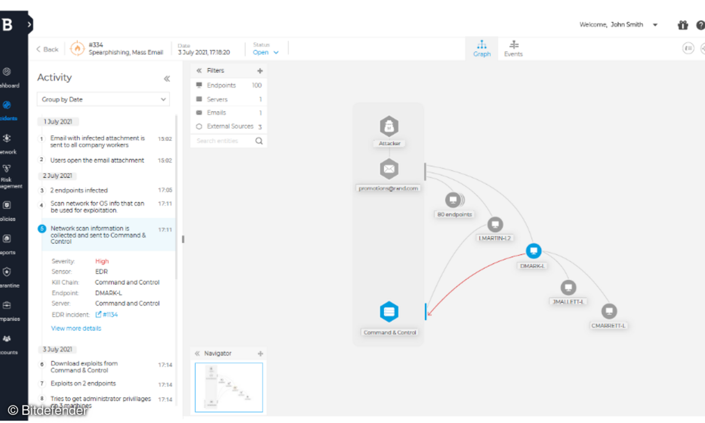Screen dimensions: 705x423
Task: Filter by Servers
Action: [229, 99]
